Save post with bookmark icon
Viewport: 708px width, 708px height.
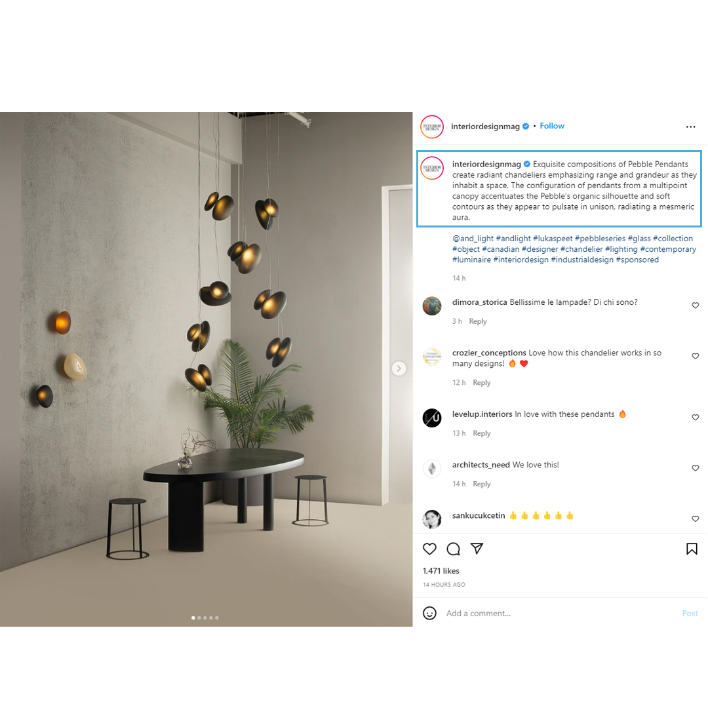[x=692, y=549]
